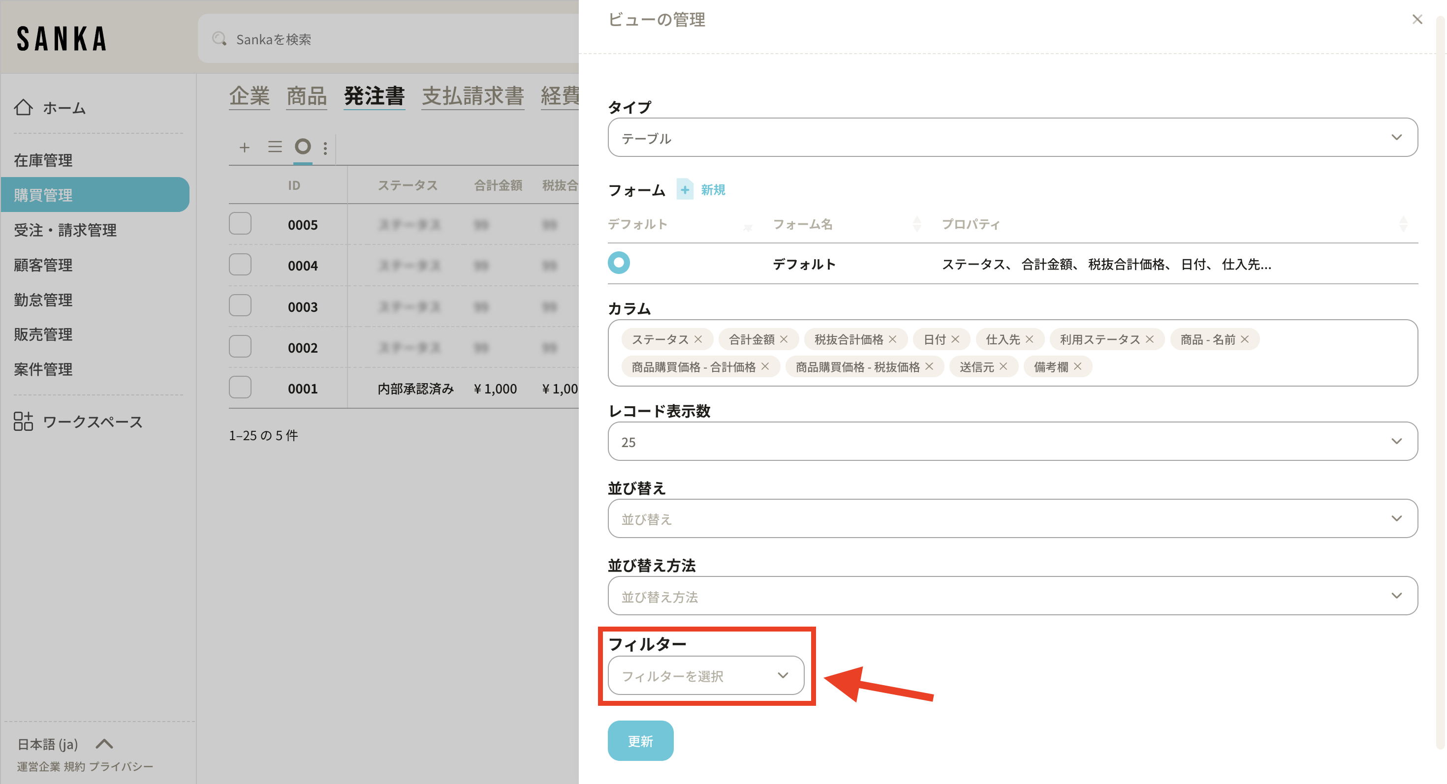
Task: Open the タイプ table dropdown
Action: pyautogui.click(x=1012, y=138)
